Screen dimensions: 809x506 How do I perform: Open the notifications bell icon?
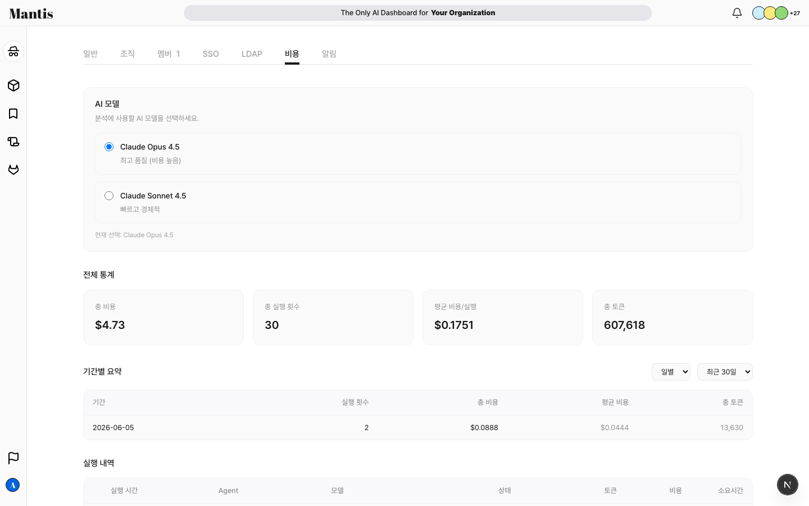(737, 13)
